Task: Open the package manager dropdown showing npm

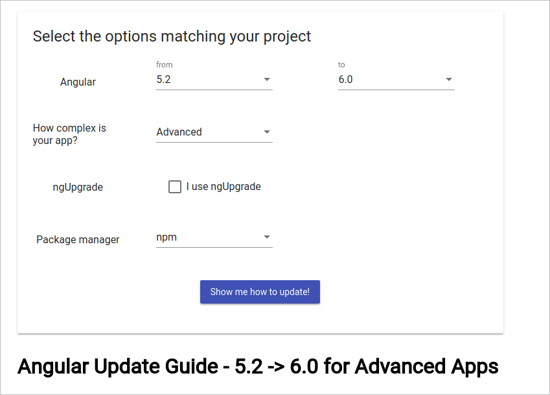Action: [214, 237]
